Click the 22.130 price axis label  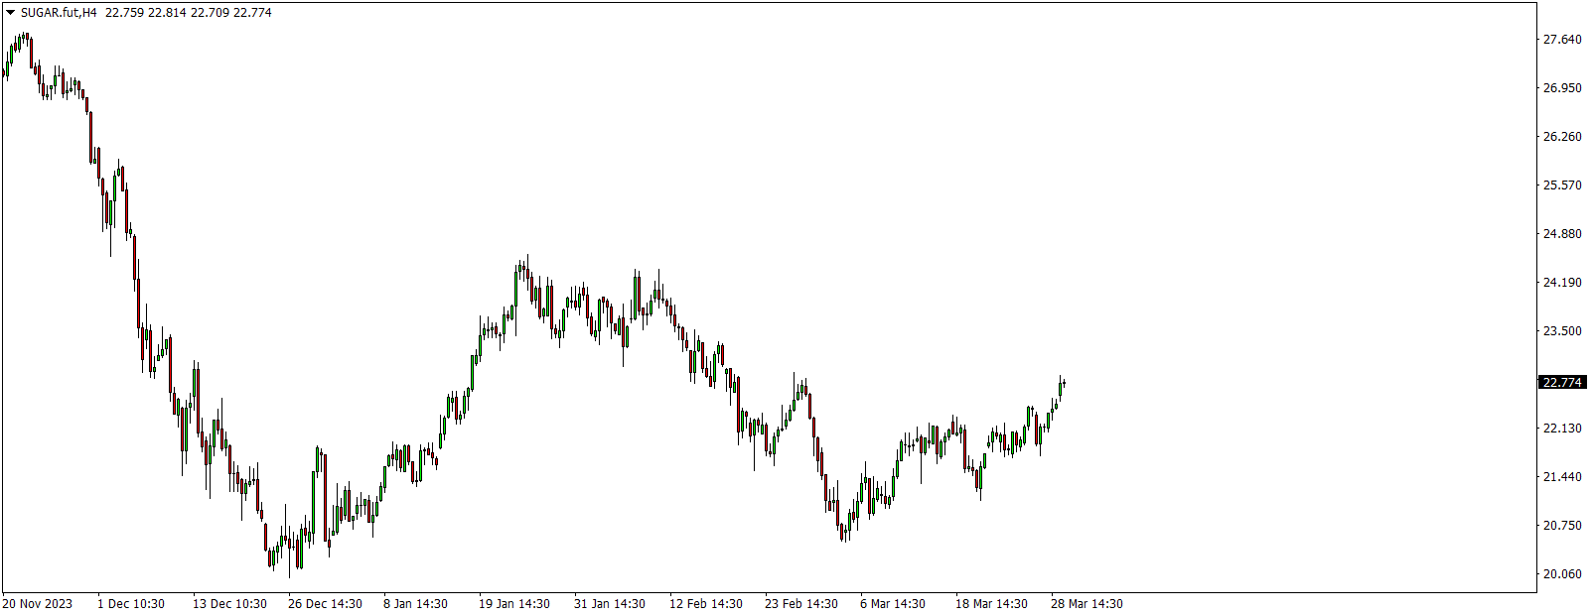click(x=1562, y=429)
